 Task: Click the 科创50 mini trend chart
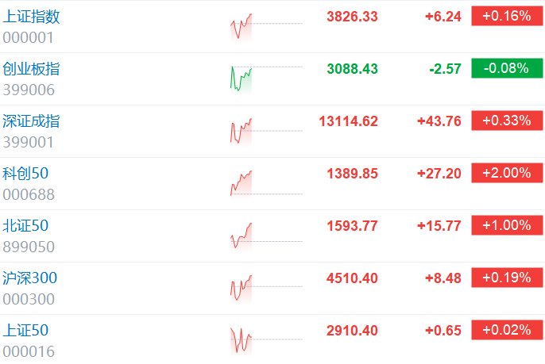click(266, 183)
